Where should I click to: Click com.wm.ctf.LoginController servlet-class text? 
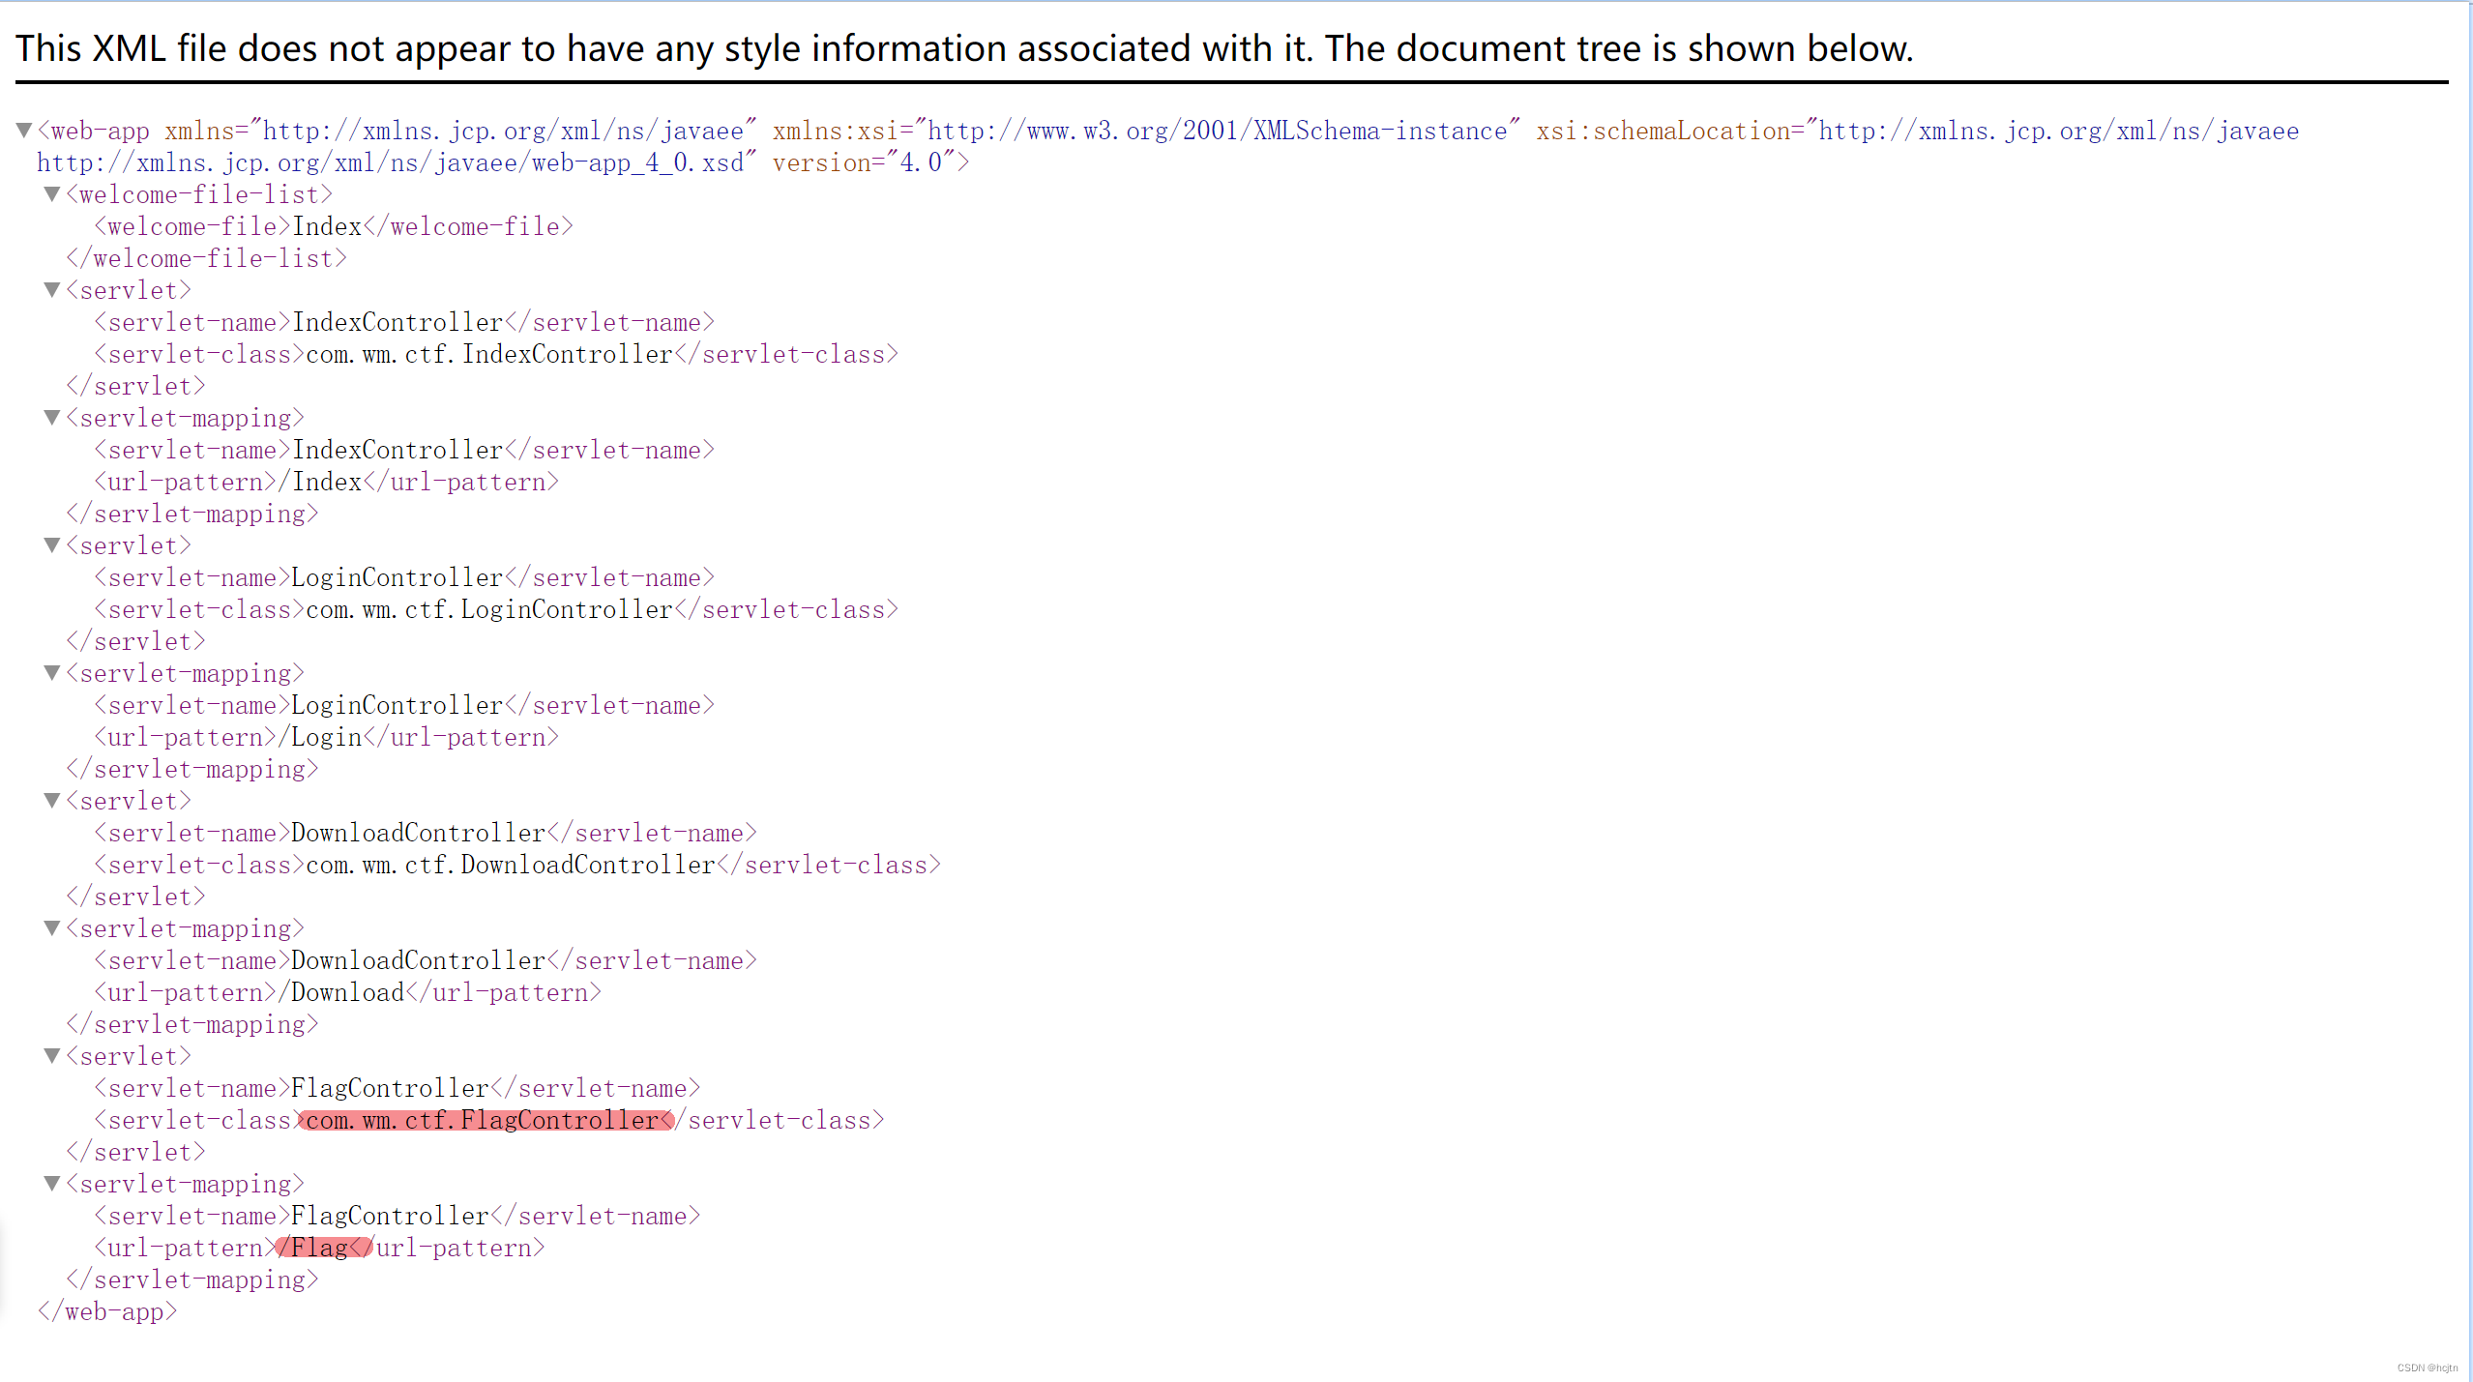tap(489, 609)
